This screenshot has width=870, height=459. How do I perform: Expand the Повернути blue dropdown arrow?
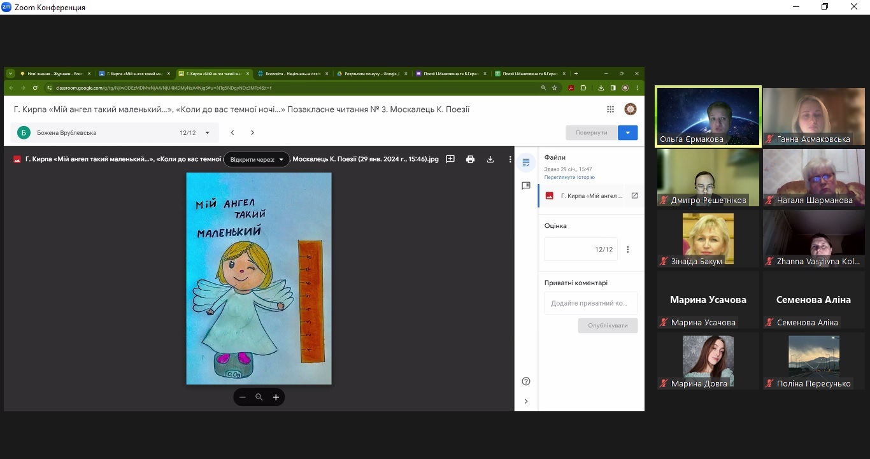628,132
